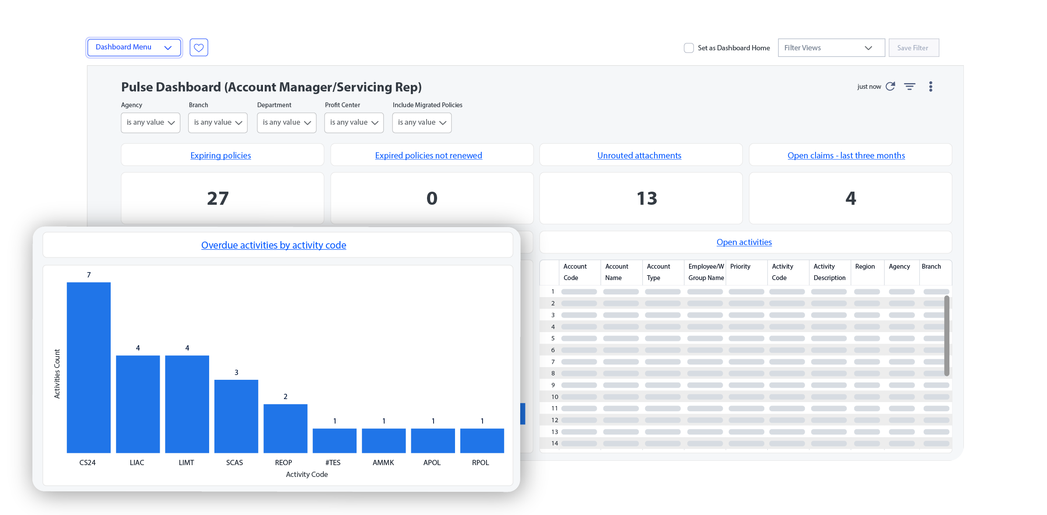The width and height of the screenshot is (1047, 515).
Task: Click the #TES bar in chart
Action: pyautogui.click(x=335, y=441)
